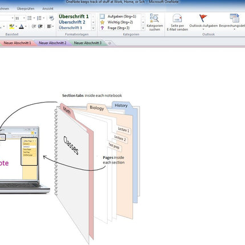Apply the yellow text highlighter tool
Screen dimensions: 245x245
pos(11,26)
